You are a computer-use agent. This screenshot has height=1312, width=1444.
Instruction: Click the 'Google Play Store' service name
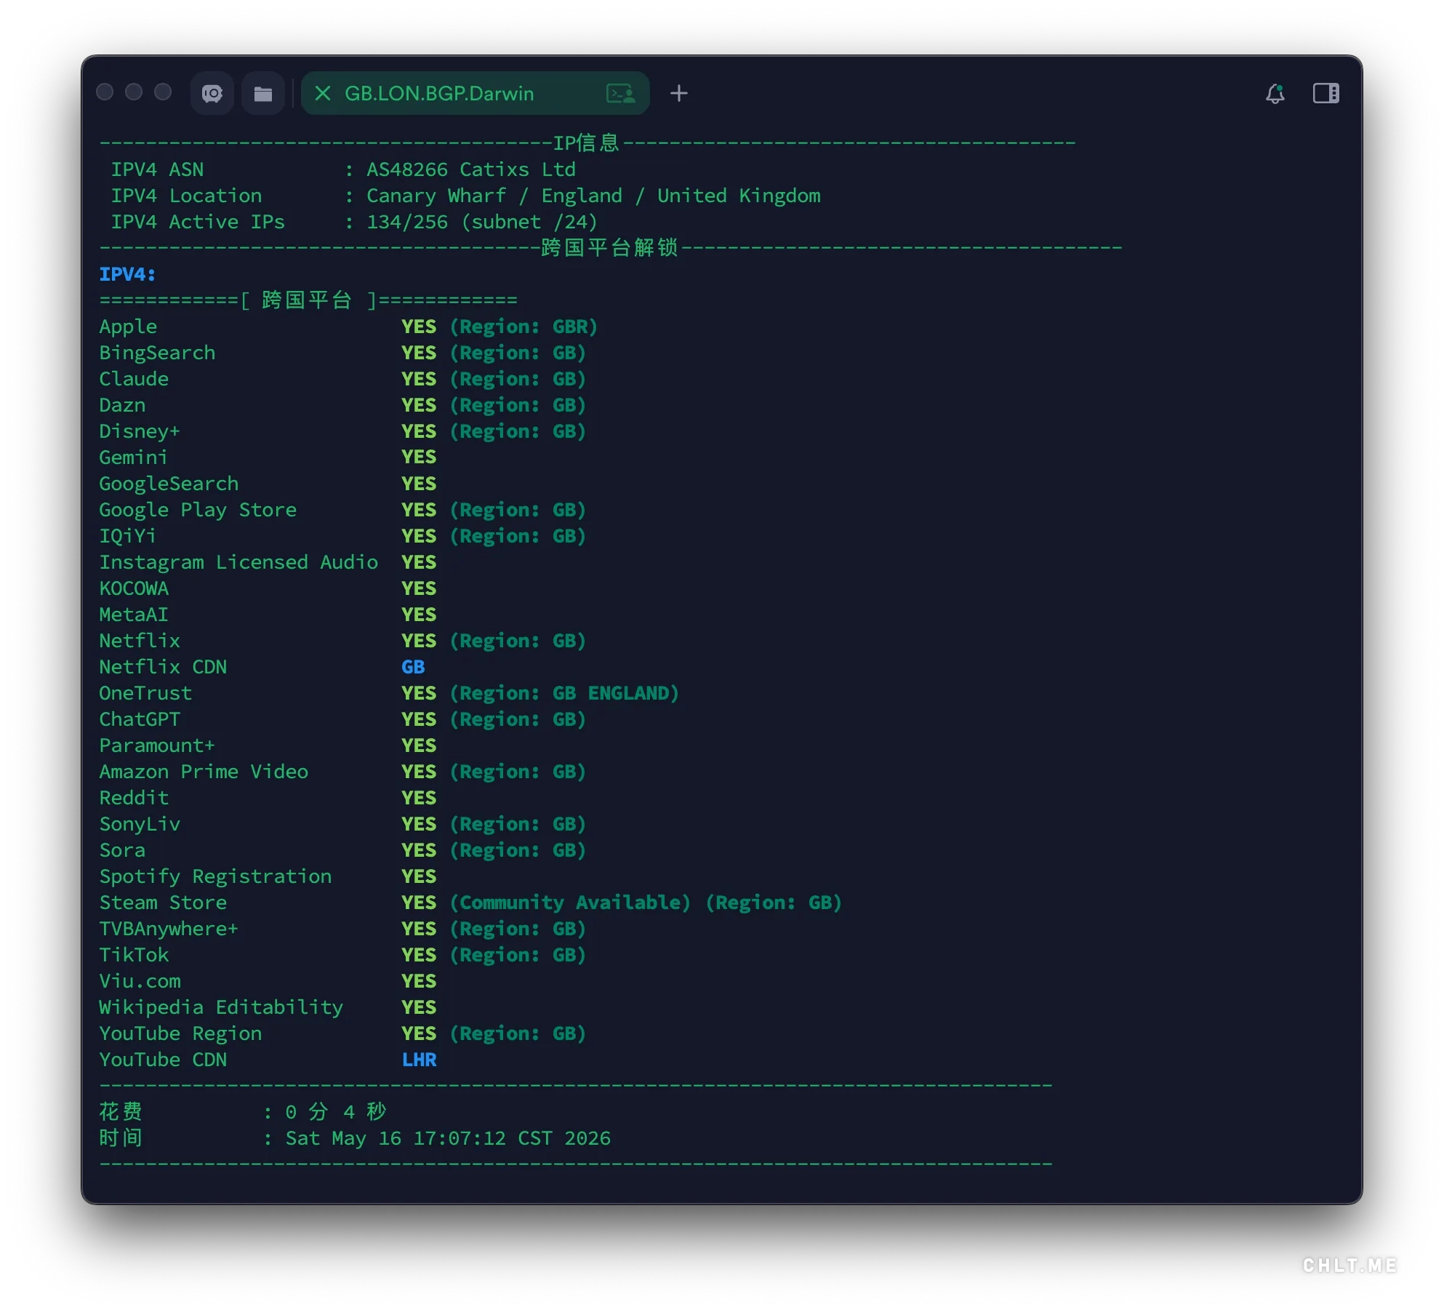[198, 510]
